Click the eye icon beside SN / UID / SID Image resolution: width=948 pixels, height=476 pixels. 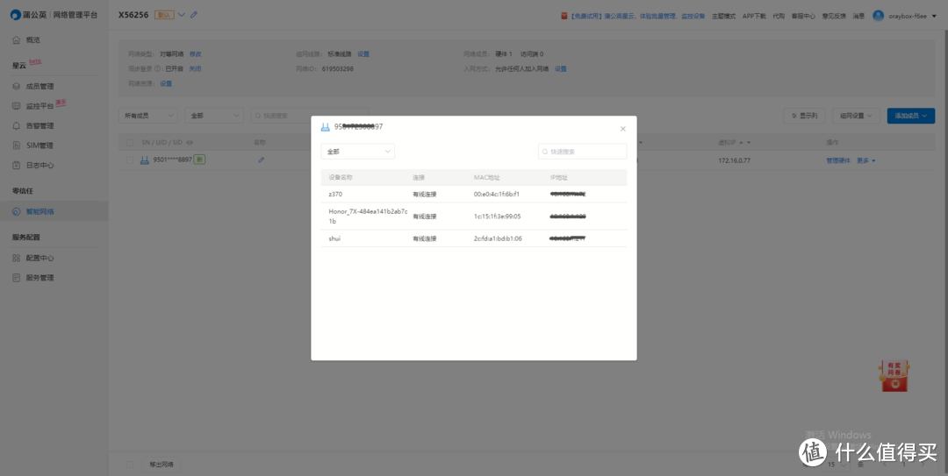190,142
